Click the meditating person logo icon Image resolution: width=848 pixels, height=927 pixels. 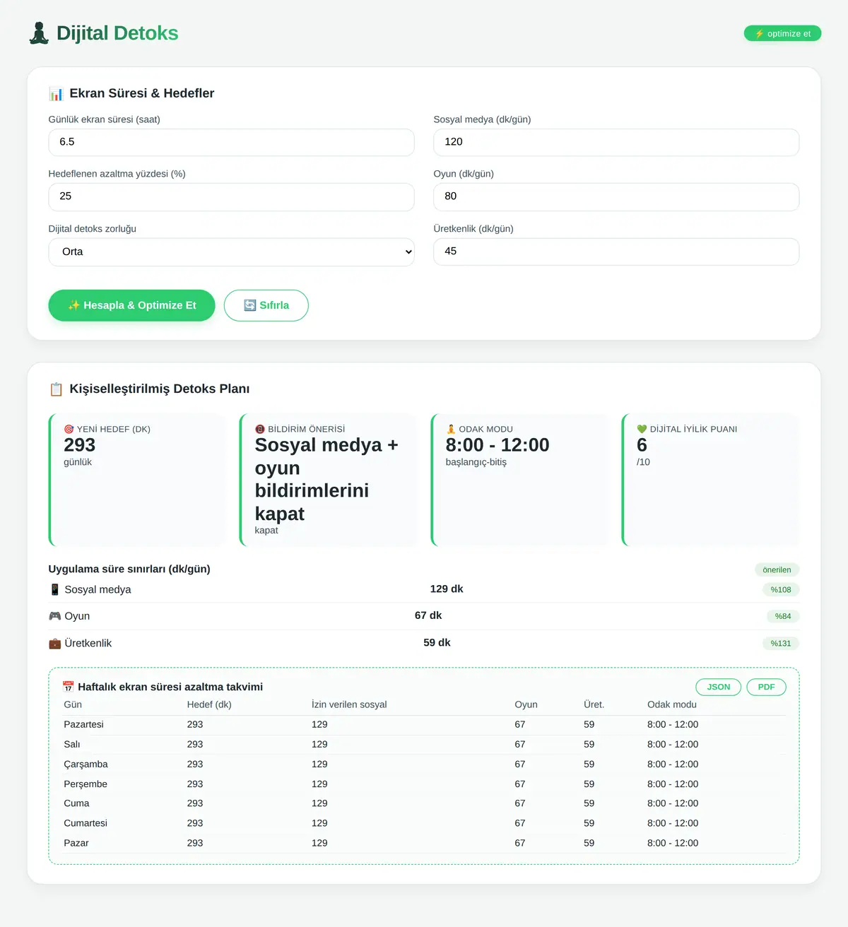pos(39,33)
